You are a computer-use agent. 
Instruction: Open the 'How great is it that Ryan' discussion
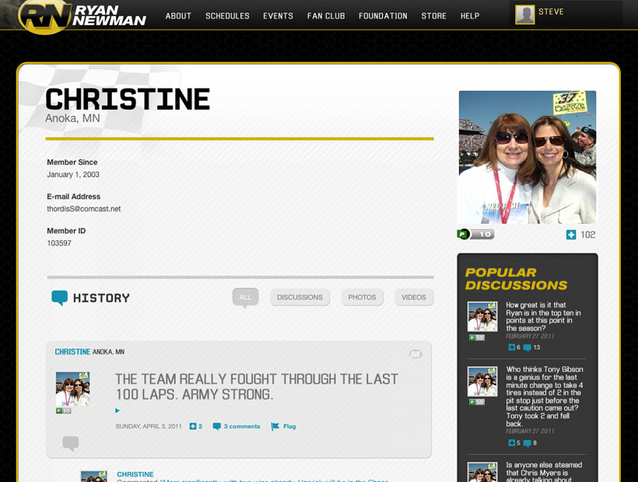(543, 316)
